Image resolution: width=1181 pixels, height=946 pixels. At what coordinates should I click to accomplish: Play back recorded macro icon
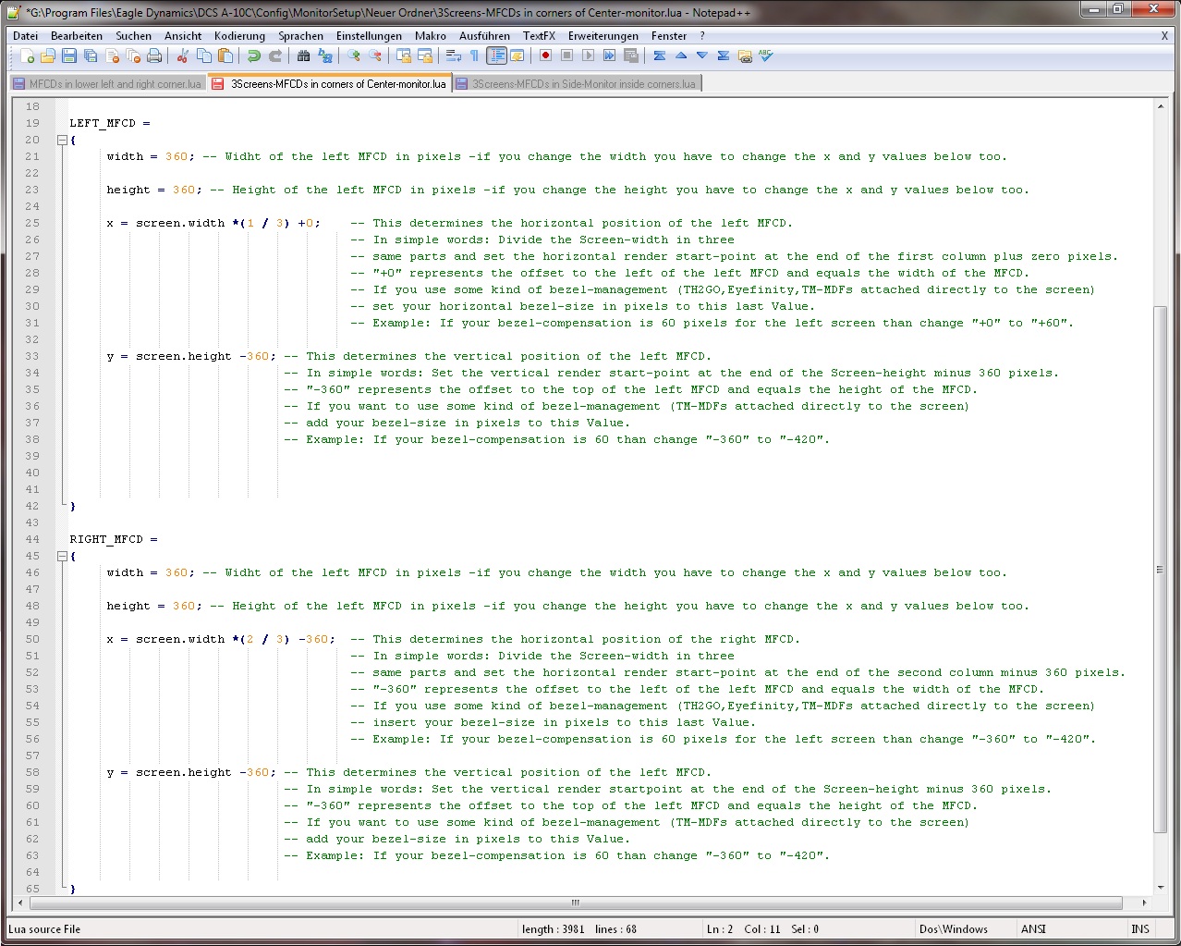[x=589, y=55]
